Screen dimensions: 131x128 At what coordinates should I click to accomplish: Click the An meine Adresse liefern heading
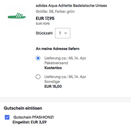58,49
